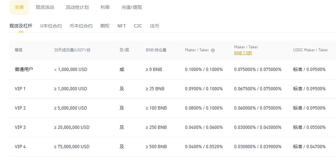Open the C2C sub-tab

coord(138,26)
